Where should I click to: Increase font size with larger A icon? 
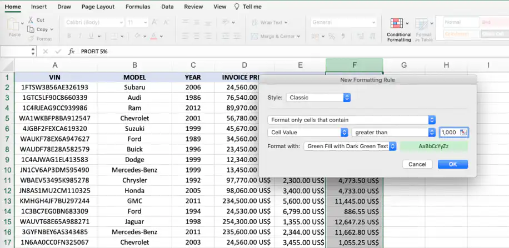point(154,22)
